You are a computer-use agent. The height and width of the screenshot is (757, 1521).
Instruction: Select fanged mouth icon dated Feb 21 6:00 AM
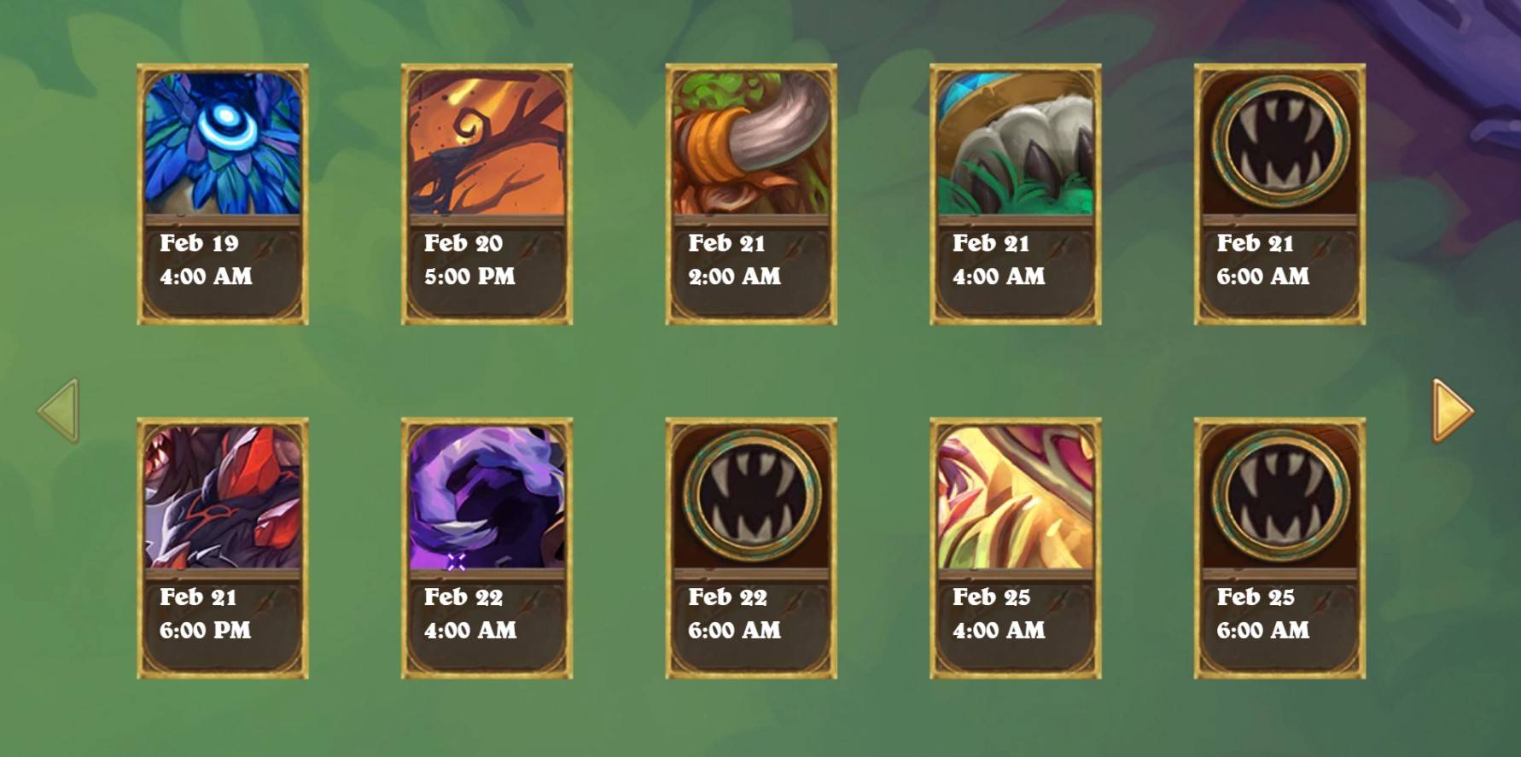[1279, 141]
